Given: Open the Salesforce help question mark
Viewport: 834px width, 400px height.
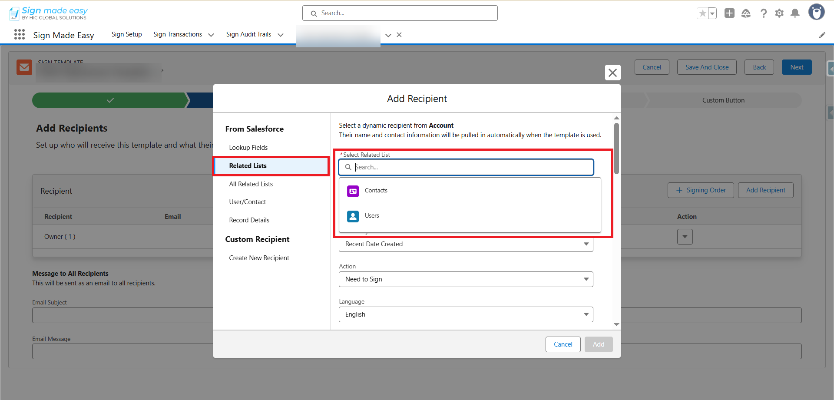Looking at the screenshot, I should 763,13.
